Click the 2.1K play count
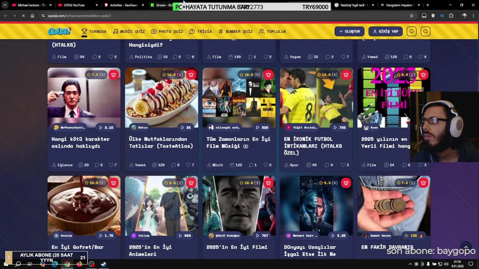This screenshot has height=269, width=479. (106, 127)
